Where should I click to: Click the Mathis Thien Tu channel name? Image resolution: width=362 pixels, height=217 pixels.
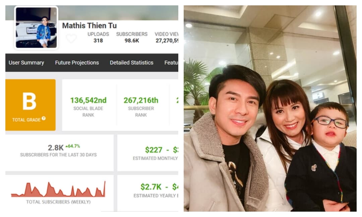[89, 25]
